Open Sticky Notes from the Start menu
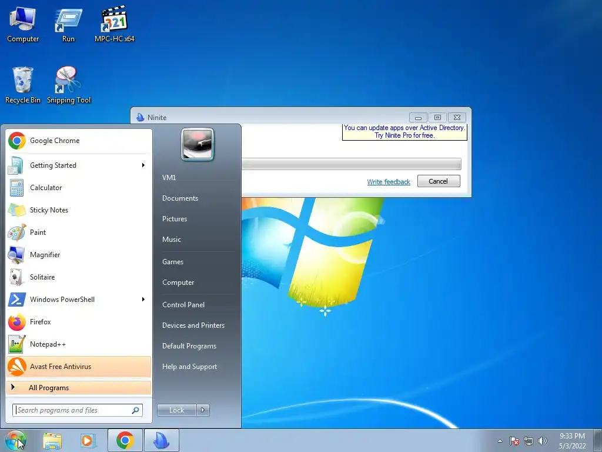The width and height of the screenshot is (602, 452). pos(79,210)
